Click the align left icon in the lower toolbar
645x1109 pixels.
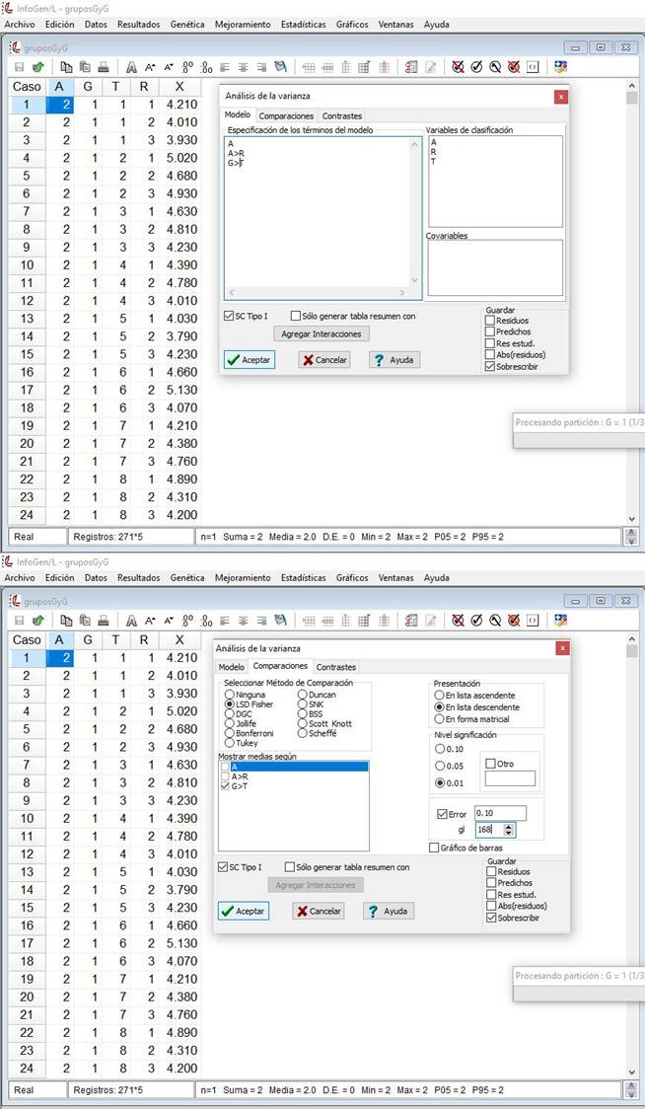click(x=225, y=621)
